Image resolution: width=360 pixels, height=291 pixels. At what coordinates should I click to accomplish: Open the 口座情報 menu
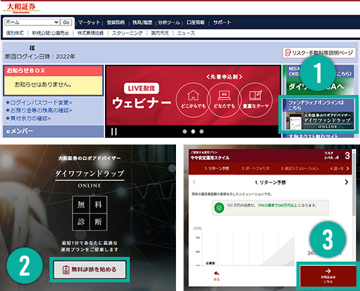(195, 23)
